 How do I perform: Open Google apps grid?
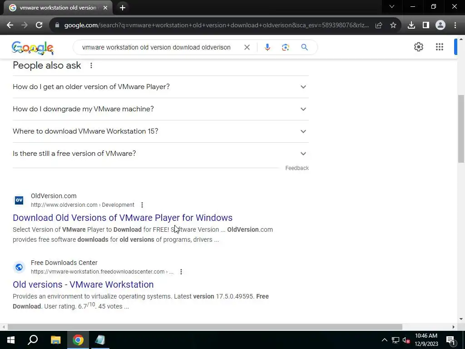[440, 47]
